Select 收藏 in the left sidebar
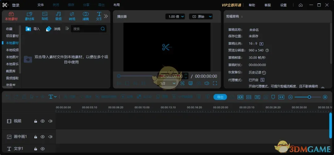Screen dimensions: 334x155 9,29
